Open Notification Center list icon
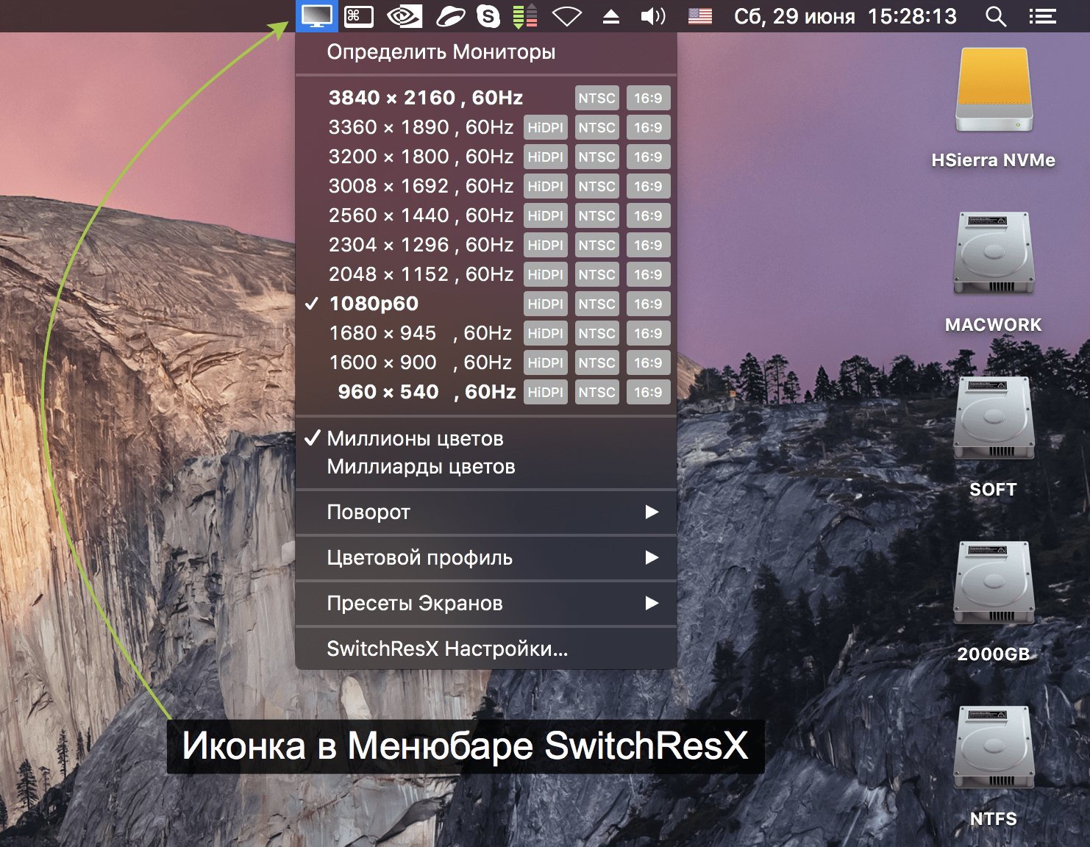This screenshot has width=1090, height=847. coord(1042,16)
